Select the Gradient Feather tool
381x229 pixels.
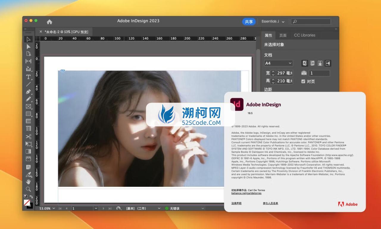[28, 159]
